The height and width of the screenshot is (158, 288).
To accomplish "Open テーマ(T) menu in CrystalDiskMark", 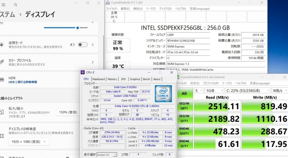I will pos(227,83).
